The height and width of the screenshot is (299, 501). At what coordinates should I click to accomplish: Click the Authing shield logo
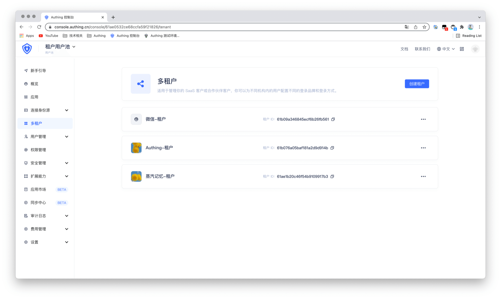27,49
